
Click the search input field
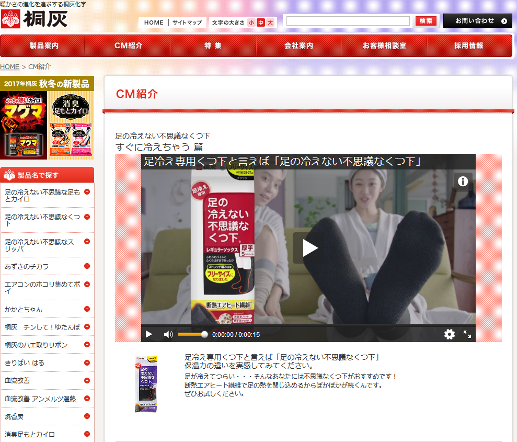coord(348,21)
